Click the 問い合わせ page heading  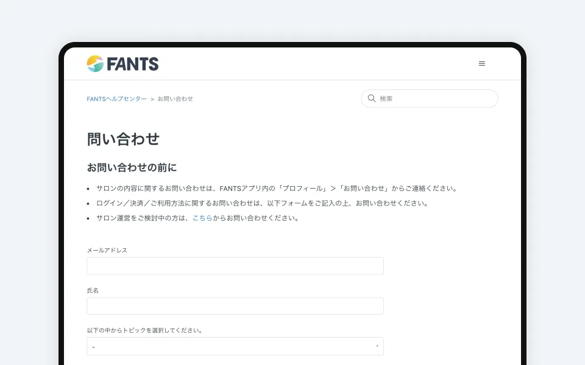pyautogui.click(x=123, y=139)
